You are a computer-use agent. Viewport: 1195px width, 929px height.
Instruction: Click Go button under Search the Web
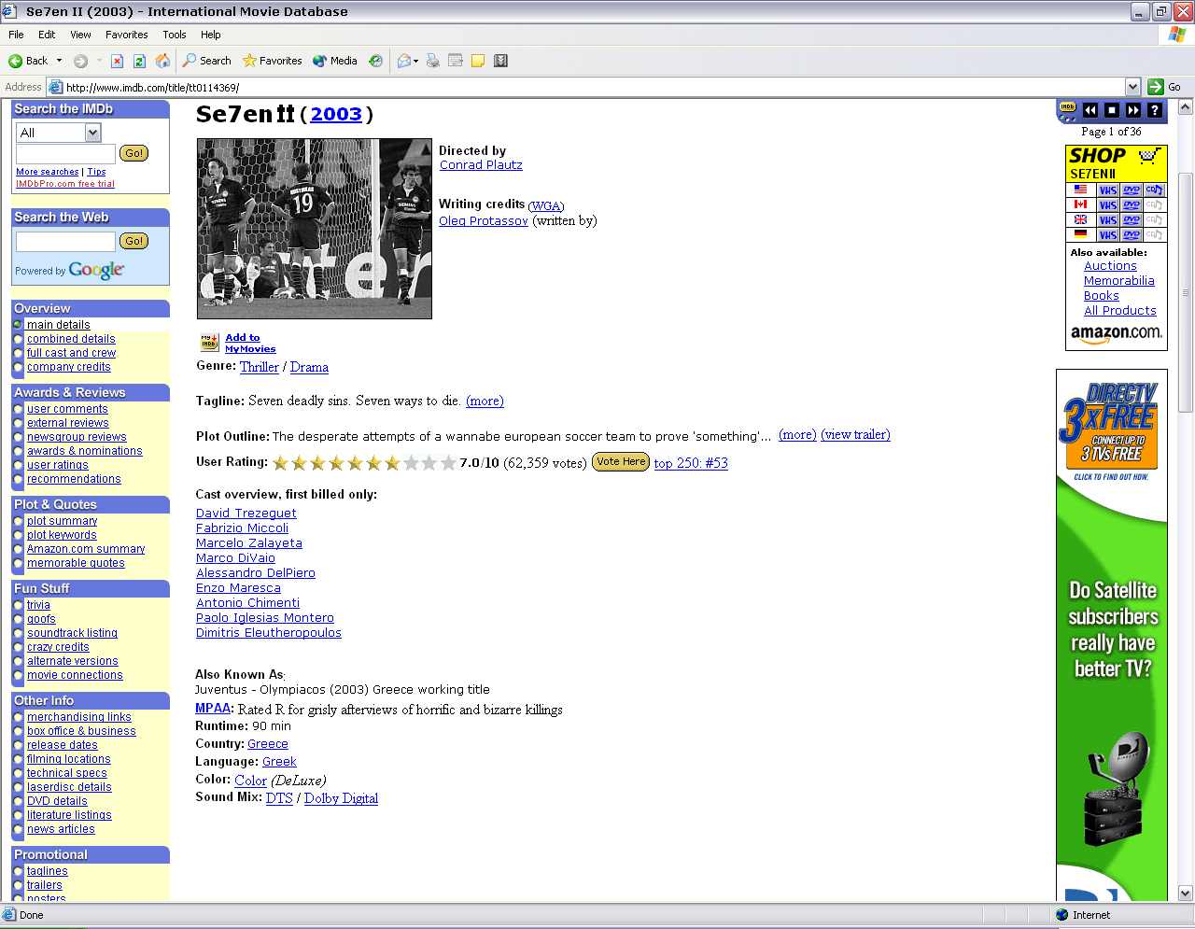tap(134, 241)
